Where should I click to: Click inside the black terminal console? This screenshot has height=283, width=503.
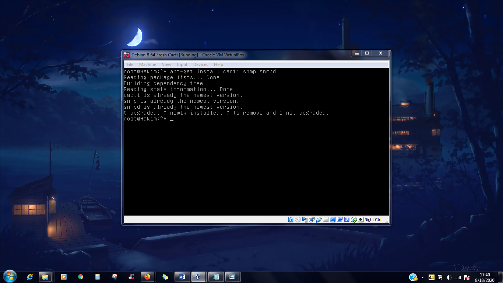click(x=256, y=142)
